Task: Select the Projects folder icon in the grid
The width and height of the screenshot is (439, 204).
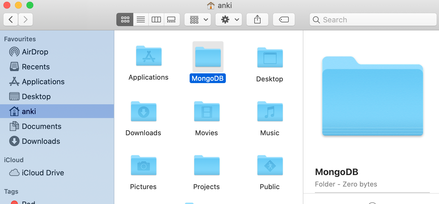Action: (207, 165)
